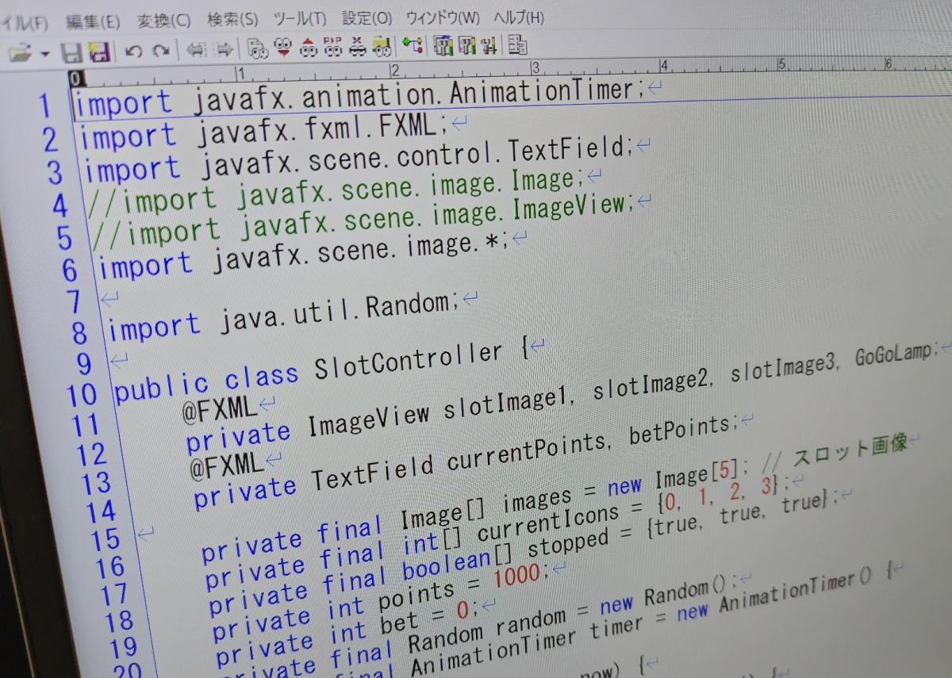The height and width of the screenshot is (678, 952).
Task: Open outline analysis tree icon
Action: tap(413, 46)
